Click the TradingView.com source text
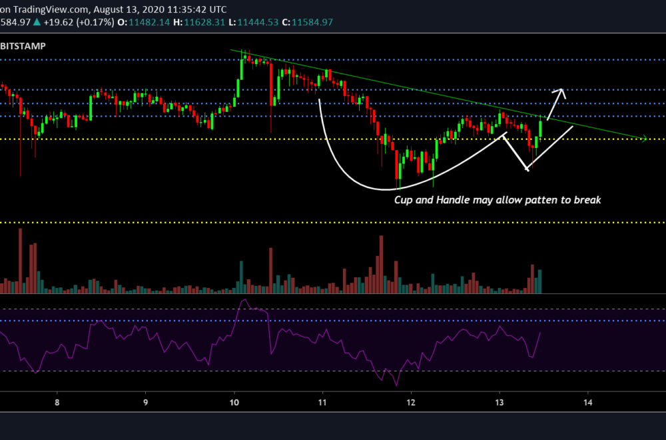Image resolution: width=666 pixels, height=440 pixels. pyautogui.click(x=51, y=9)
